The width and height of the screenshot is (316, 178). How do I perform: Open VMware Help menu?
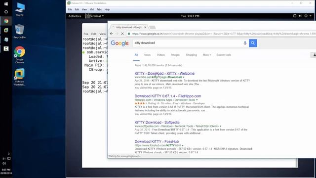tap(107, 9)
